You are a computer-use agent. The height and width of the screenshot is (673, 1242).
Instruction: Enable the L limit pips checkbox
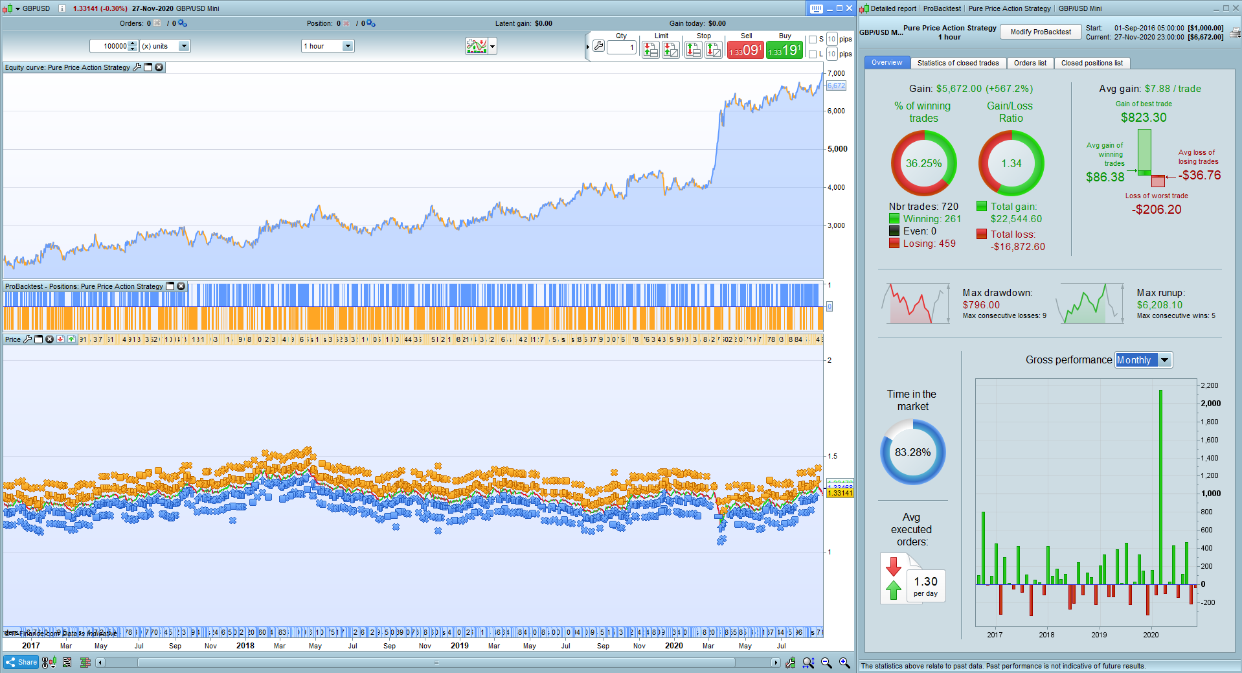(x=813, y=54)
